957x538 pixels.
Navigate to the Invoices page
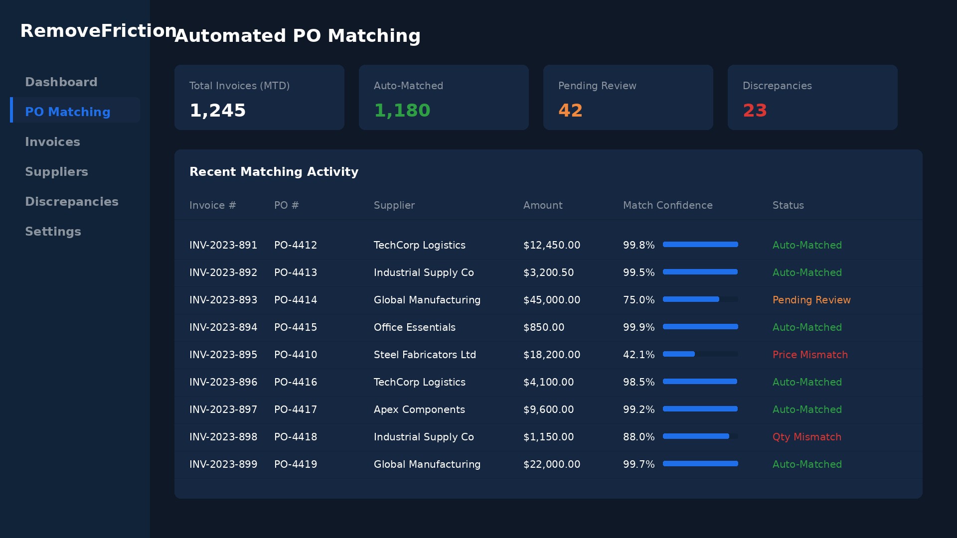click(x=52, y=142)
